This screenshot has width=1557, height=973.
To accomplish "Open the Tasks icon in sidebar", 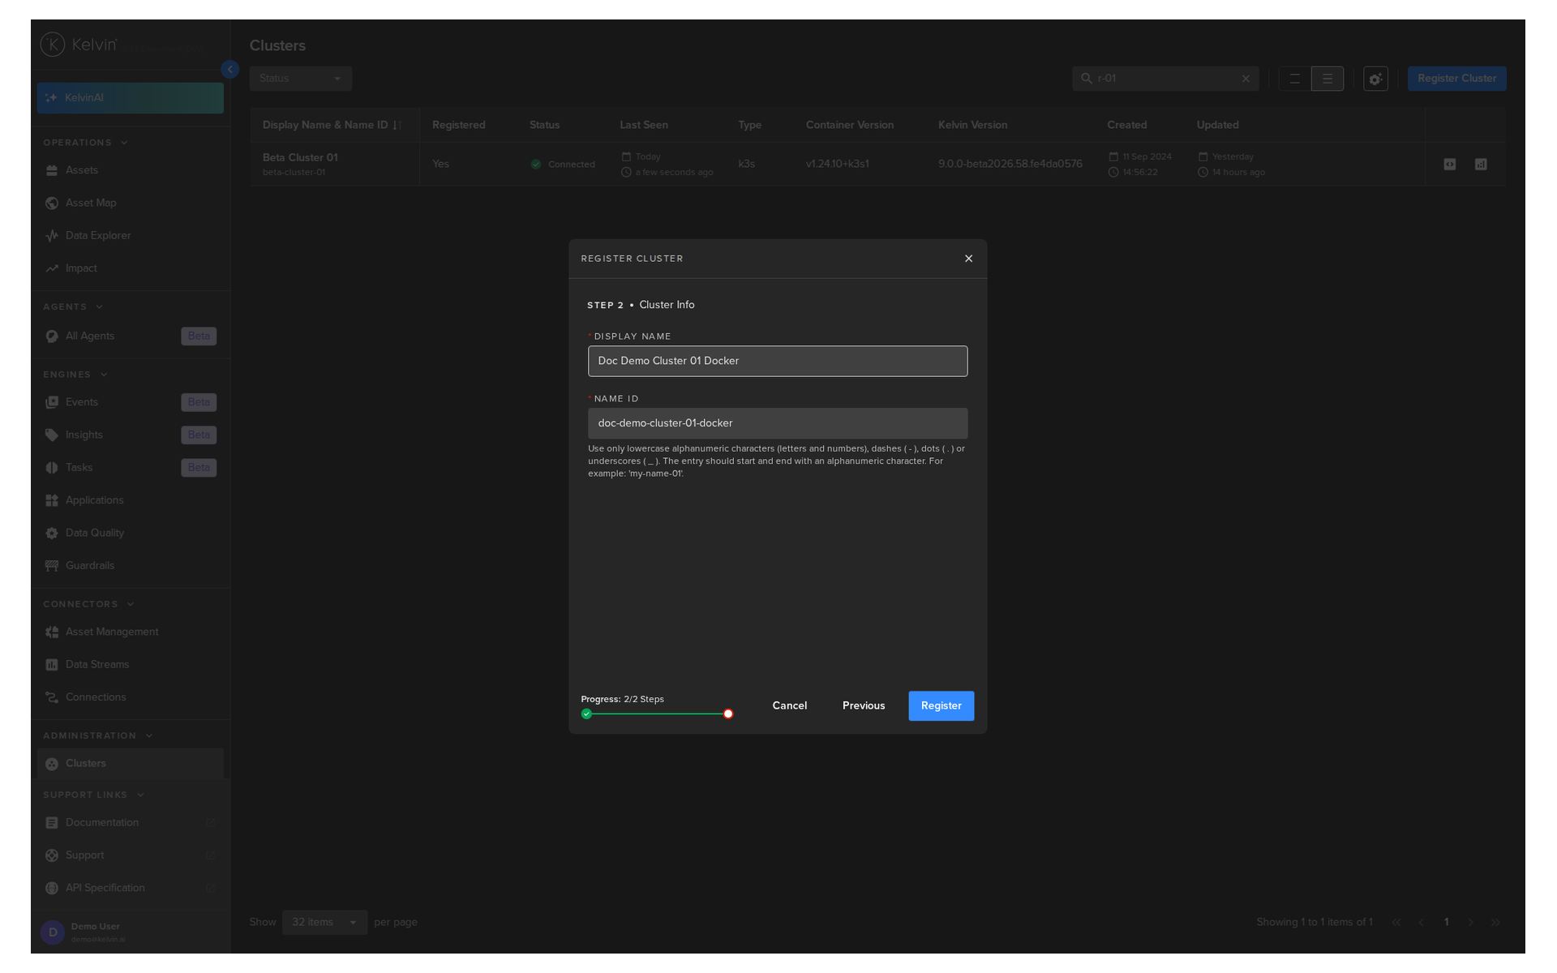I will coord(52,468).
